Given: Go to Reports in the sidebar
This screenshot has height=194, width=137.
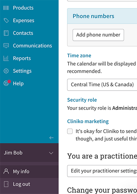Looking at the screenshot, I should click(x=22, y=58).
